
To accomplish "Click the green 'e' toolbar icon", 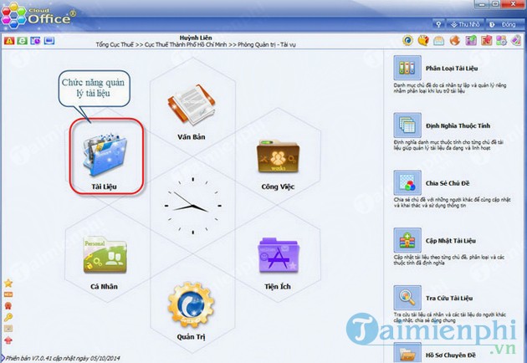I will pos(23,41).
